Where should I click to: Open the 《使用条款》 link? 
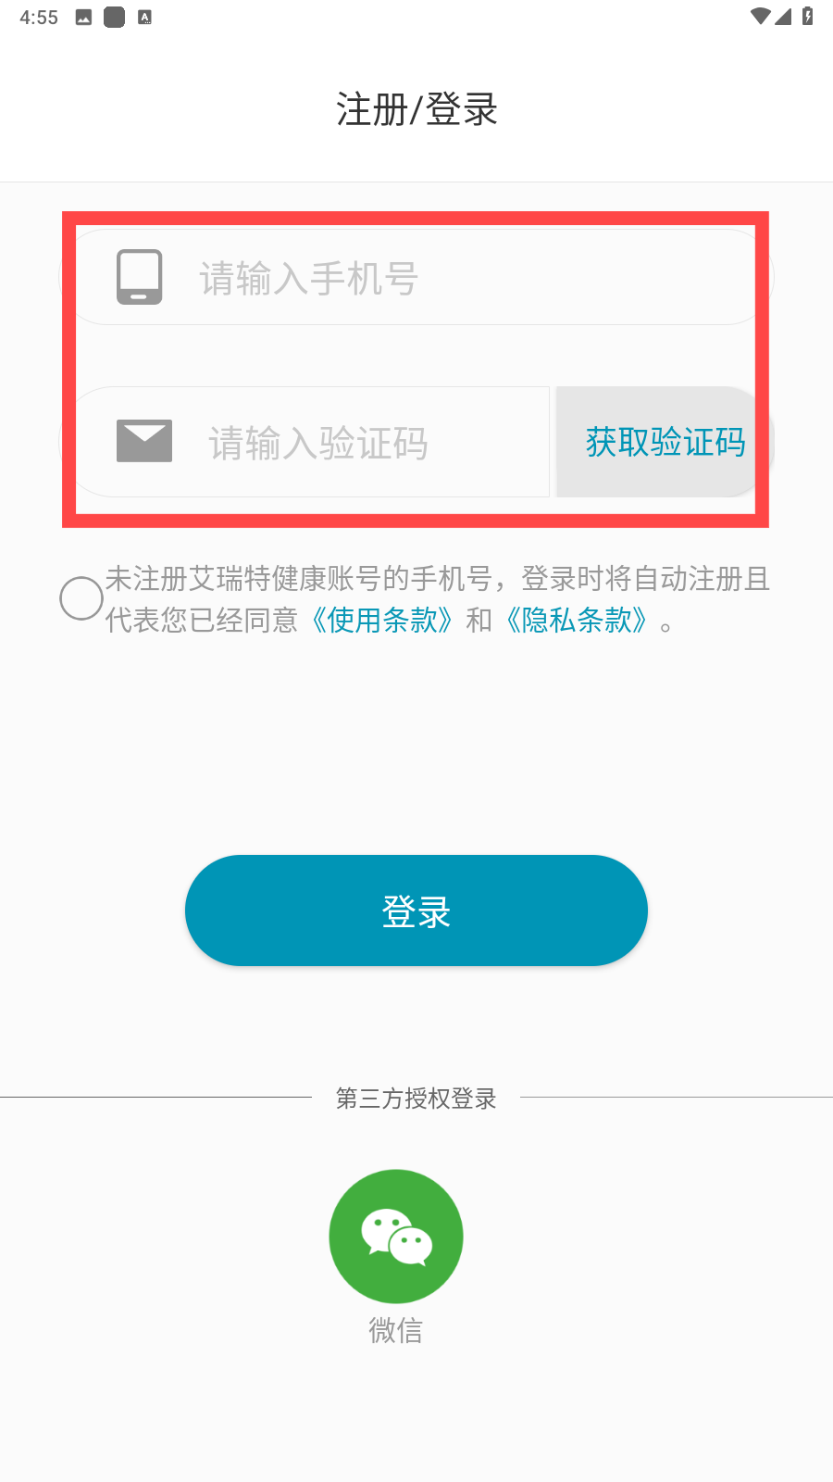(381, 620)
